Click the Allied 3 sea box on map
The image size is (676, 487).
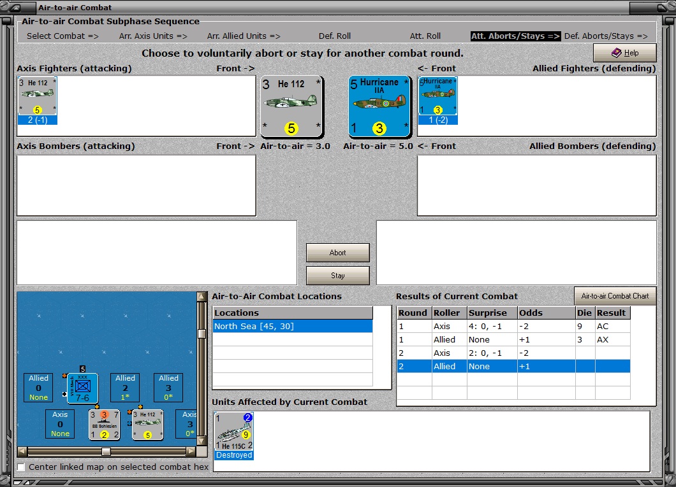(x=168, y=388)
